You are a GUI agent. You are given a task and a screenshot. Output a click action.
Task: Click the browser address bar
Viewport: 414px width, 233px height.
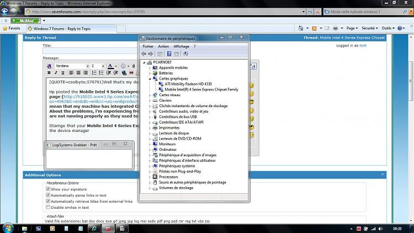165,12
